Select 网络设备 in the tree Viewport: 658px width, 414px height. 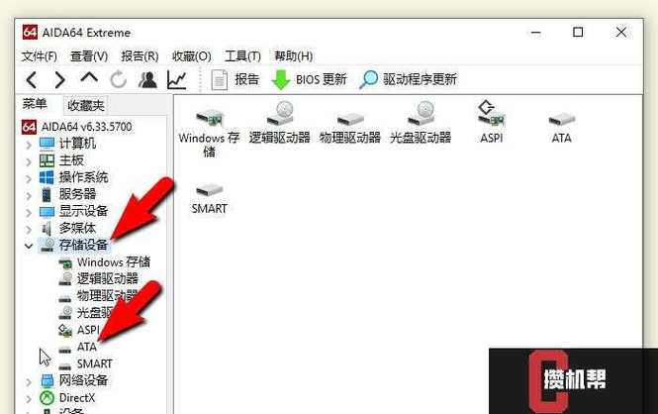point(74,380)
